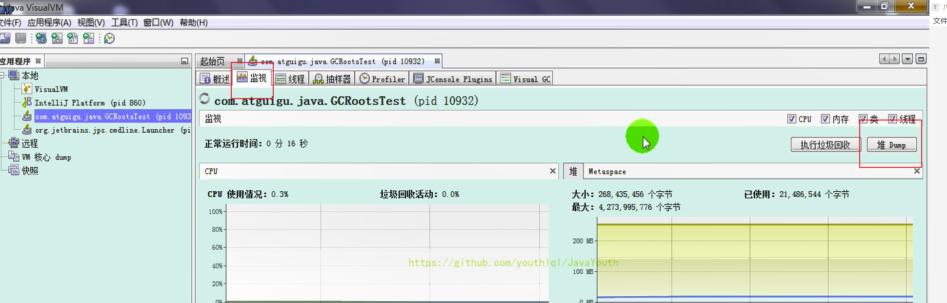Toggle the 内存 memory checkbox
Viewport: 947px width, 303px height.
825,119
